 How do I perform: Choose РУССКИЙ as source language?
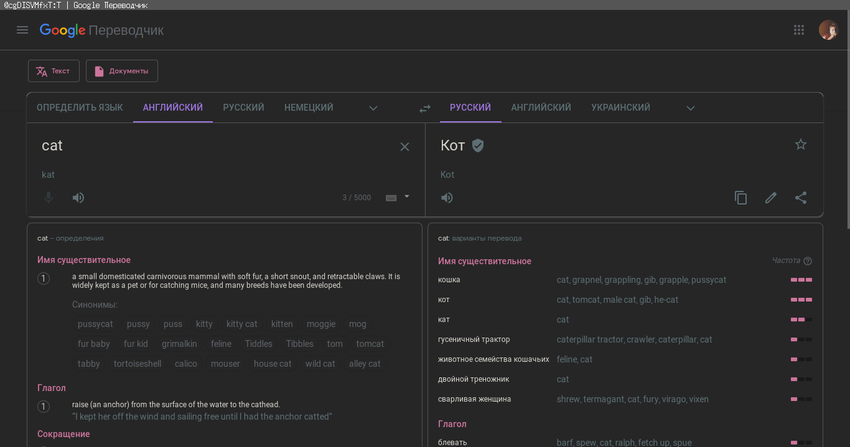click(244, 108)
